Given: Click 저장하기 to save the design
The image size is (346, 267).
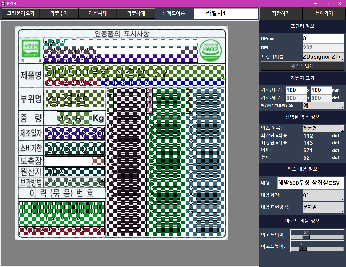Looking at the screenshot, I should (281, 13).
